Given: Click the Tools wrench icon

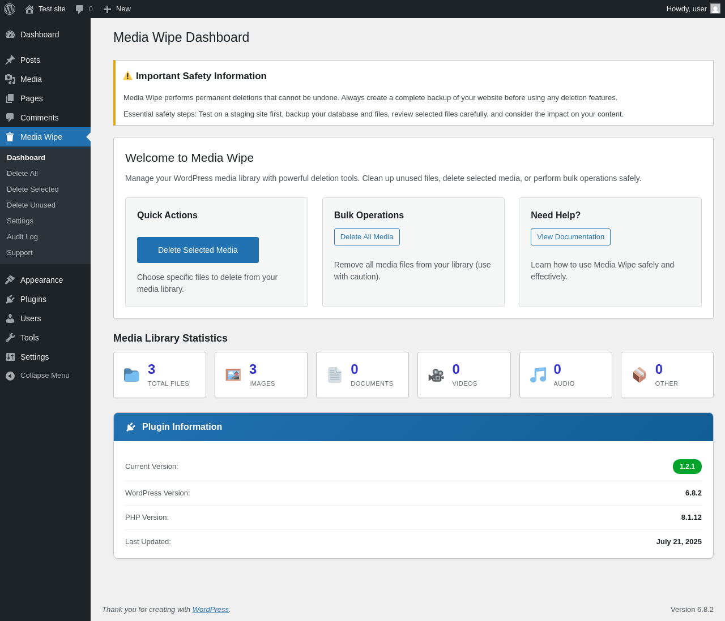Looking at the screenshot, I should pyautogui.click(x=10, y=338).
